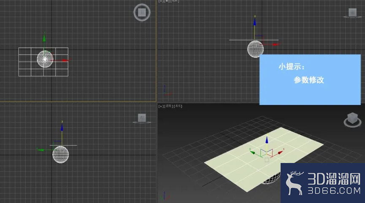Select the sphere in the Left viewport
365x203 pixels.
(x=60, y=155)
